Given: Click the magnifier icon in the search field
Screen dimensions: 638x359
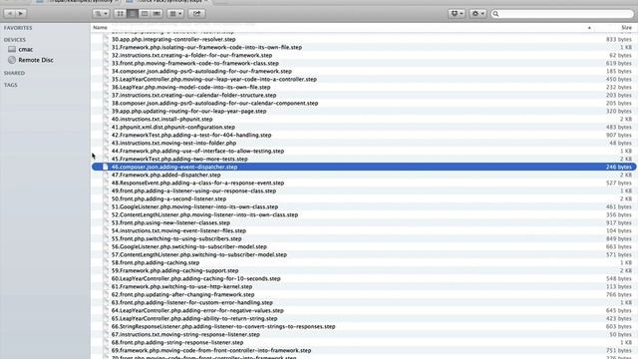Looking at the screenshot, I should tap(495, 14).
